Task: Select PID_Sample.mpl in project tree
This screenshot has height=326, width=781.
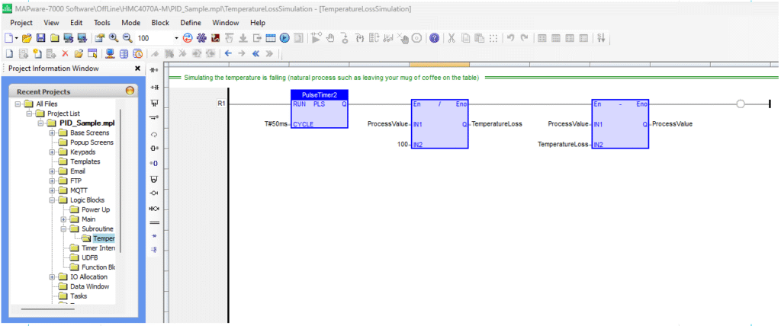Action: (x=88, y=123)
